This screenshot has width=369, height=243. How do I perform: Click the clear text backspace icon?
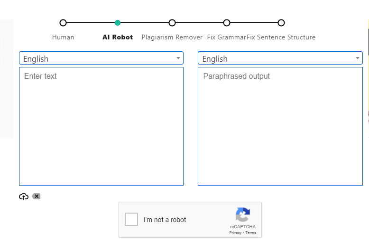[36, 196]
